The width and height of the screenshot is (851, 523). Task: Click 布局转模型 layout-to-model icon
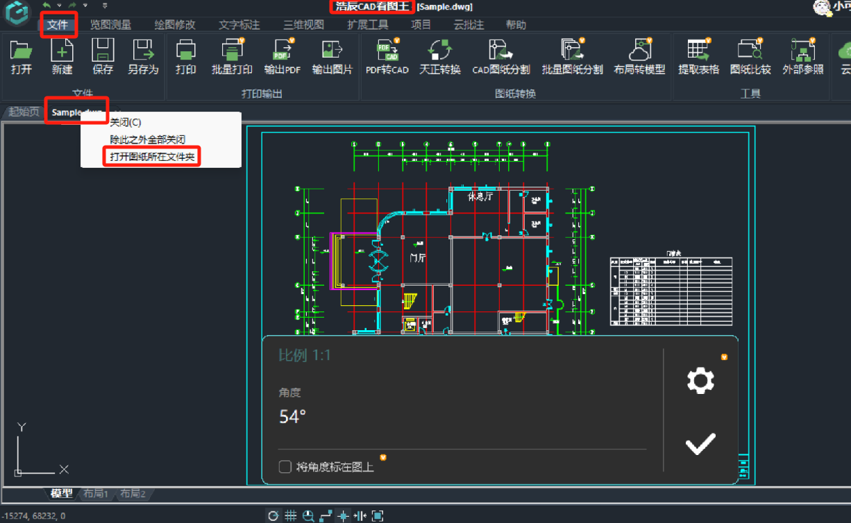(639, 50)
